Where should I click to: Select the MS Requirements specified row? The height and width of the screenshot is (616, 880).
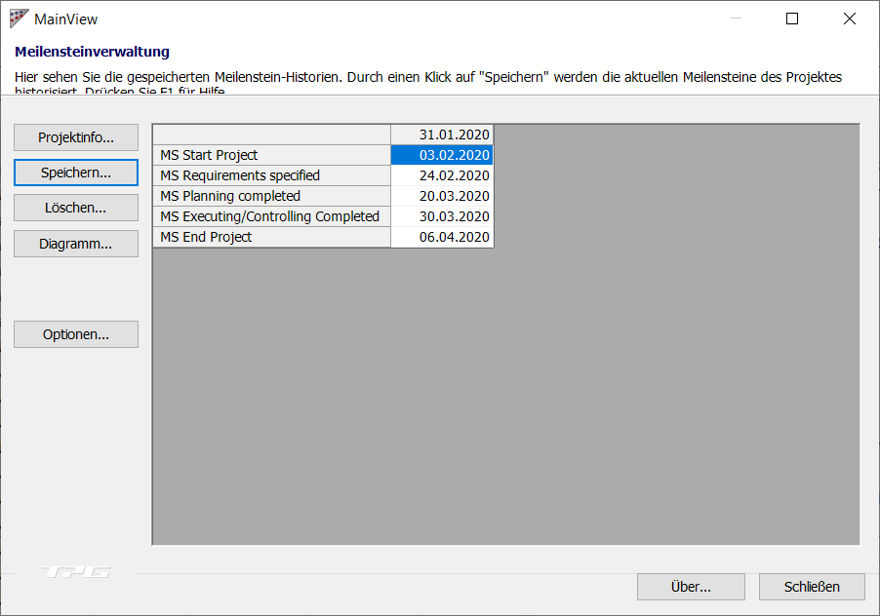pyautogui.click(x=271, y=175)
